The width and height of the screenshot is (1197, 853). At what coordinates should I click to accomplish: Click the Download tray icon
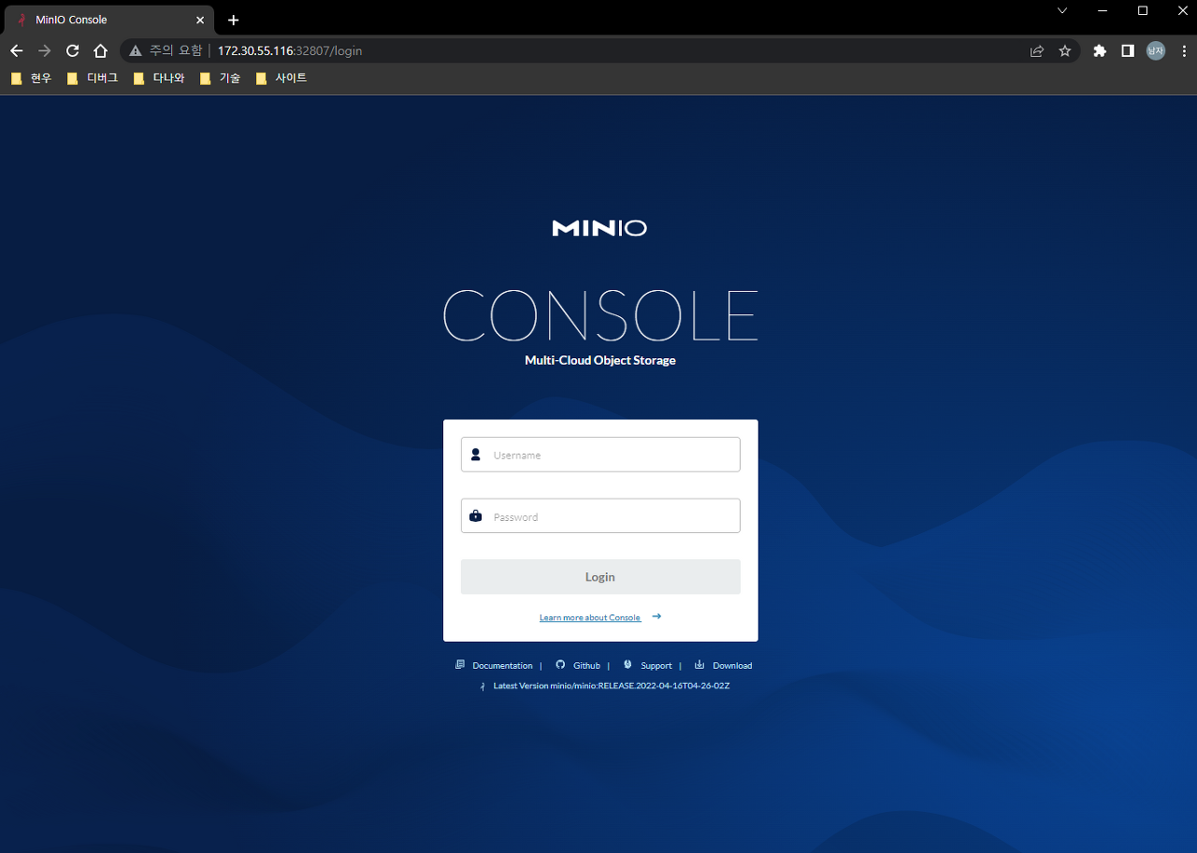click(699, 665)
